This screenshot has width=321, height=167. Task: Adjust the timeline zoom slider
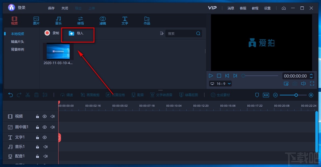point(293,95)
